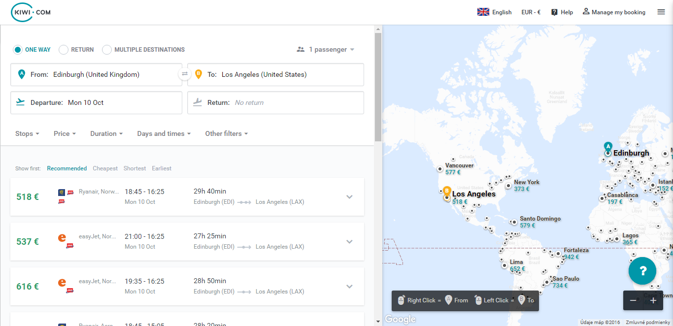Click the results vertical scrollbar
Viewport: 673px width, 326px height.
coord(378,89)
